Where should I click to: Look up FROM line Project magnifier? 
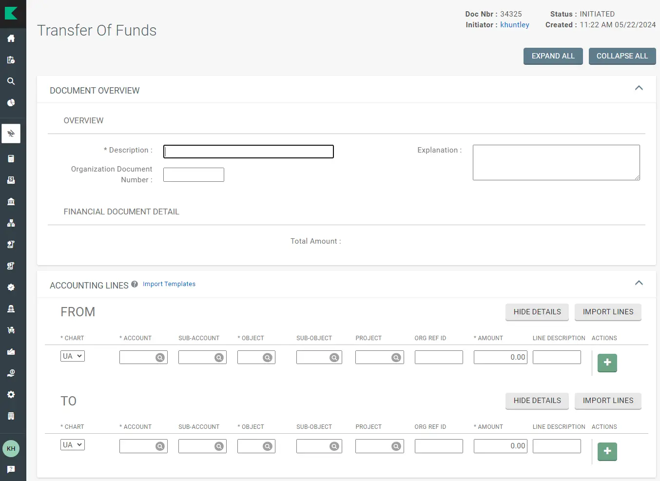coord(396,358)
